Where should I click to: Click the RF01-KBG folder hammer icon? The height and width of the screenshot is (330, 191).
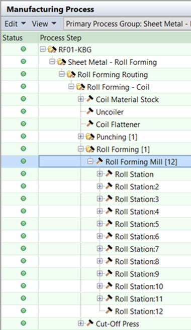click(x=52, y=50)
